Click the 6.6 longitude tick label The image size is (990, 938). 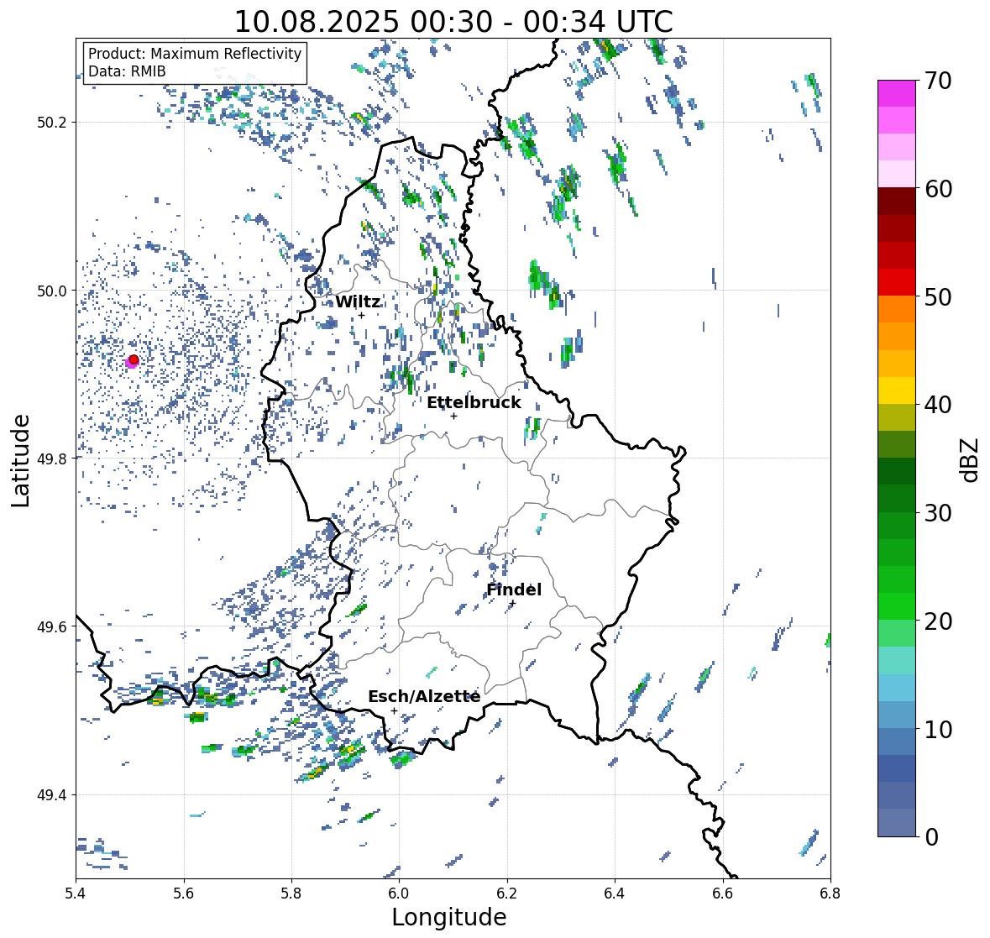[722, 893]
